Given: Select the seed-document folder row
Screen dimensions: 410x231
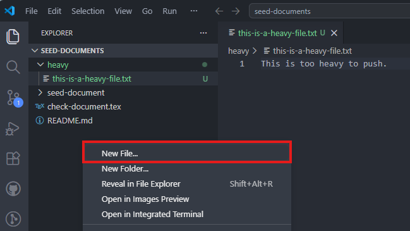Looking at the screenshot, I should (123, 92).
